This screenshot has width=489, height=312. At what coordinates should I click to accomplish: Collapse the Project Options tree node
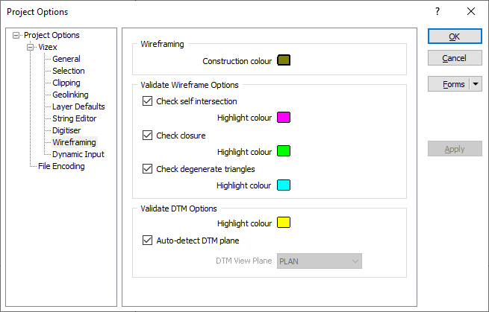pos(17,35)
